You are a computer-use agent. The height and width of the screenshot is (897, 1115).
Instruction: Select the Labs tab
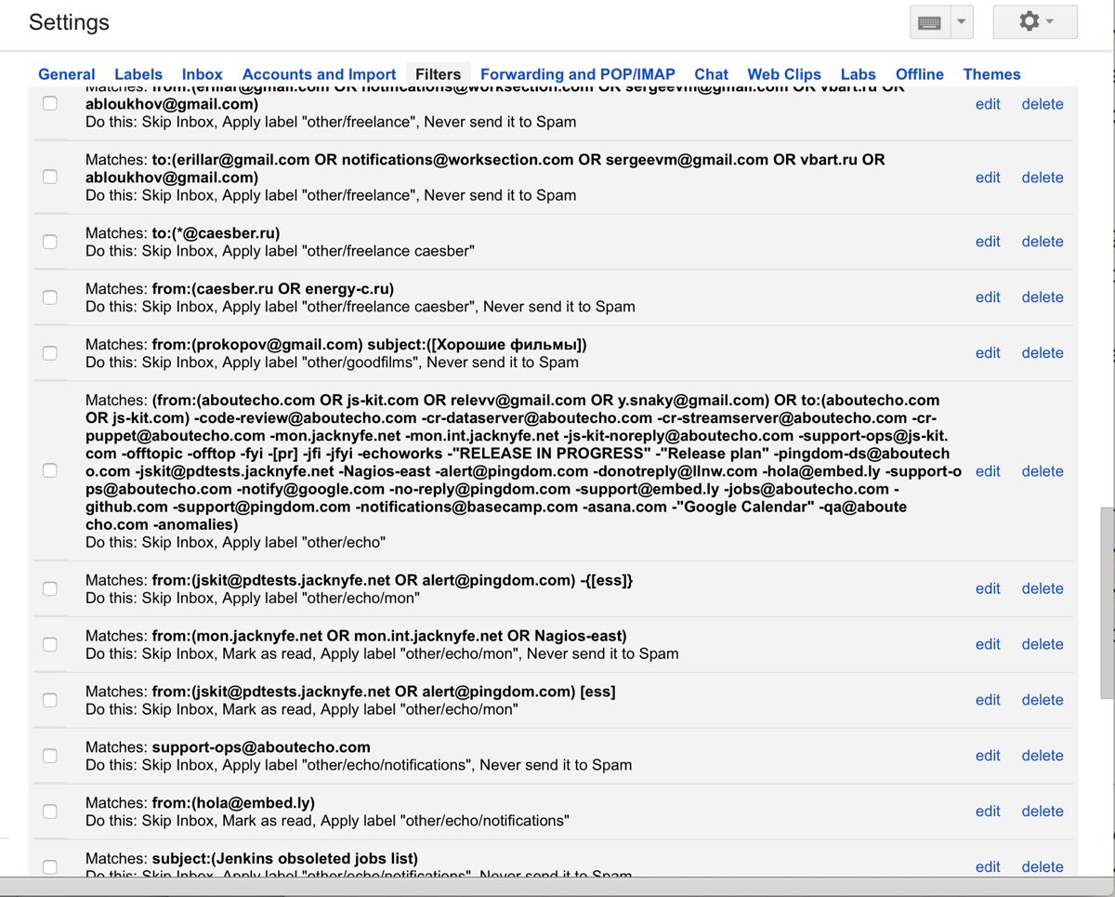click(858, 74)
